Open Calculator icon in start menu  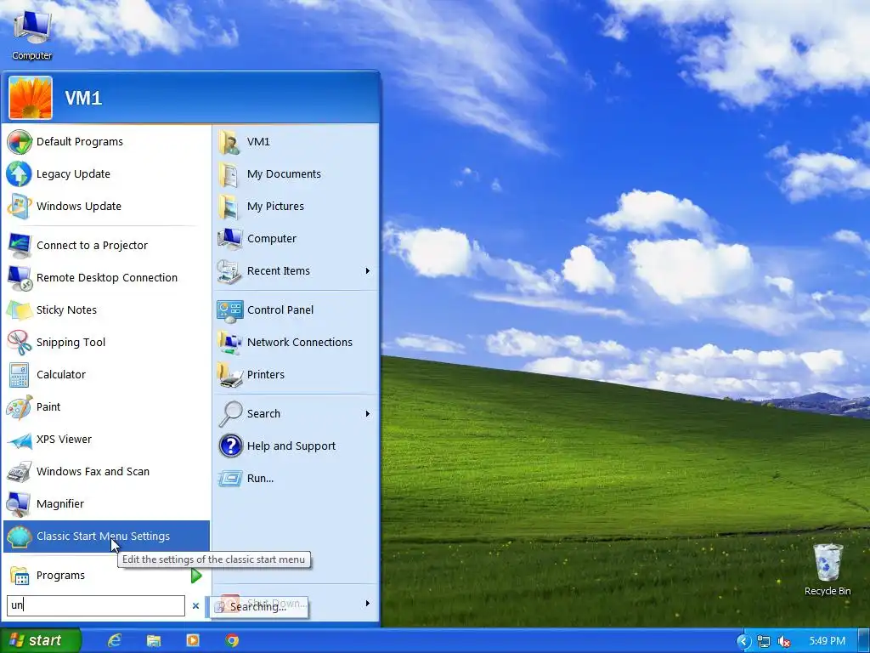click(x=20, y=375)
